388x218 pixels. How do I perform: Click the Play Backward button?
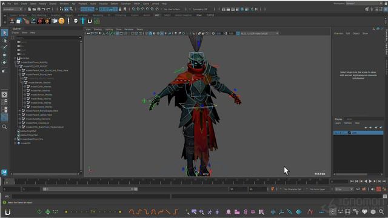point(366,182)
